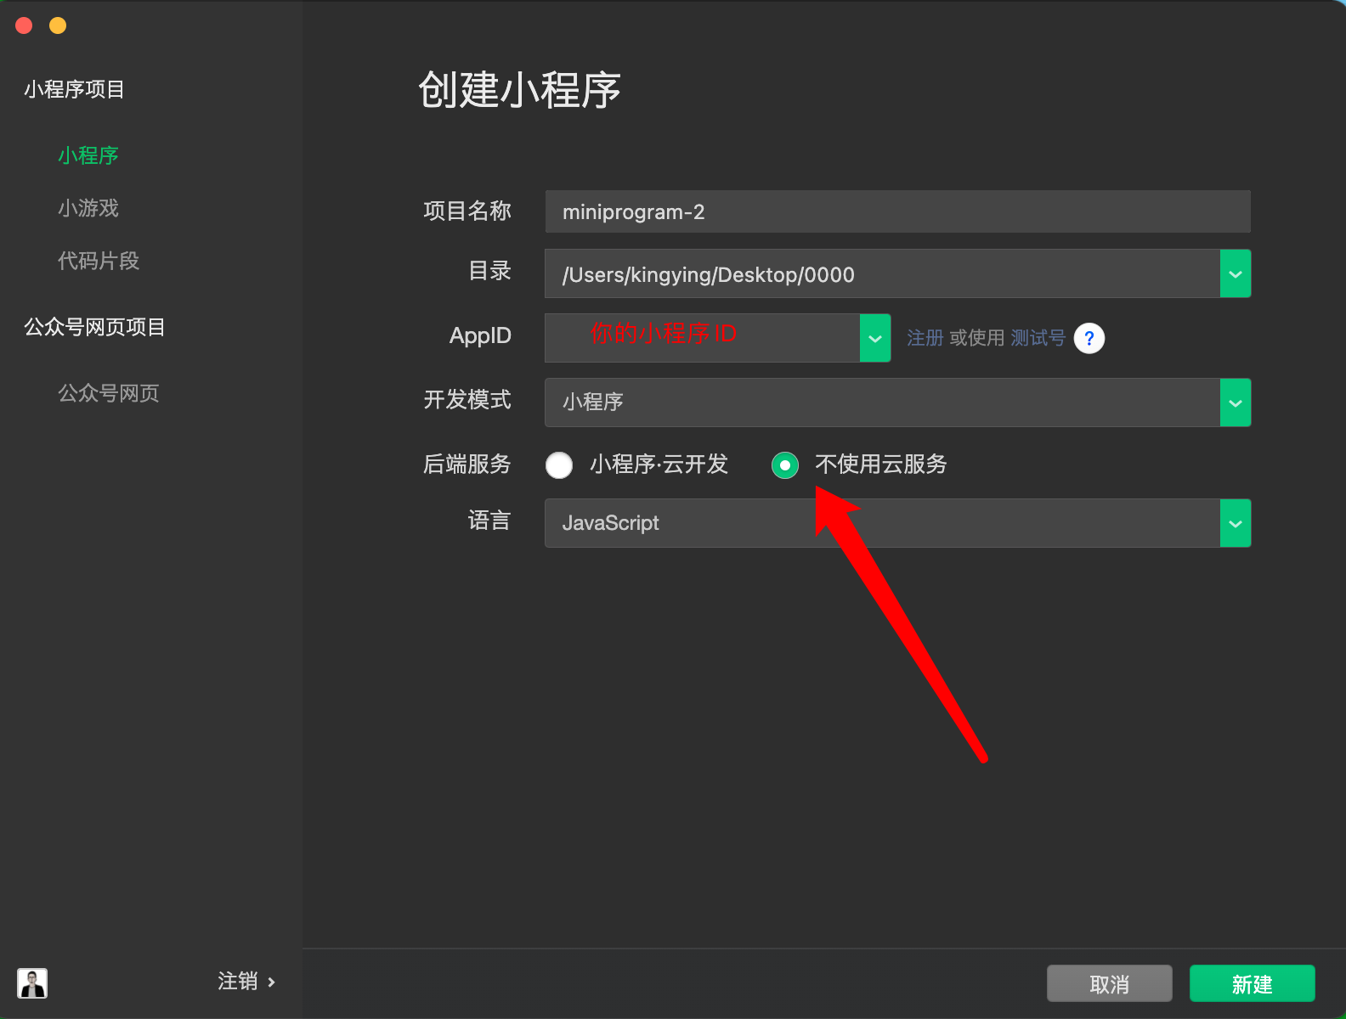Click the 注册 register link
This screenshot has width=1346, height=1019.
click(925, 338)
